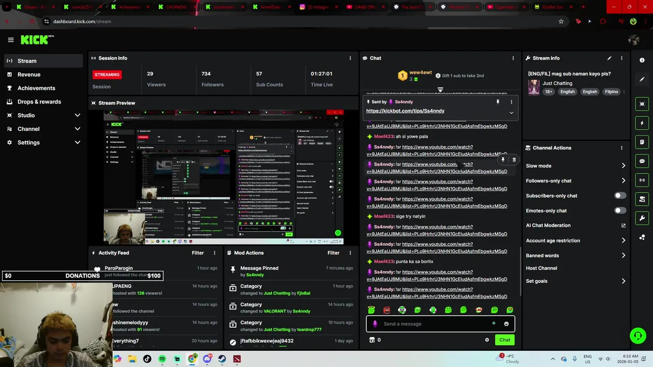Open TikTok from the taskbar
Image resolution: width=653 pixels, height=367 pixels.
pos(147,359)
